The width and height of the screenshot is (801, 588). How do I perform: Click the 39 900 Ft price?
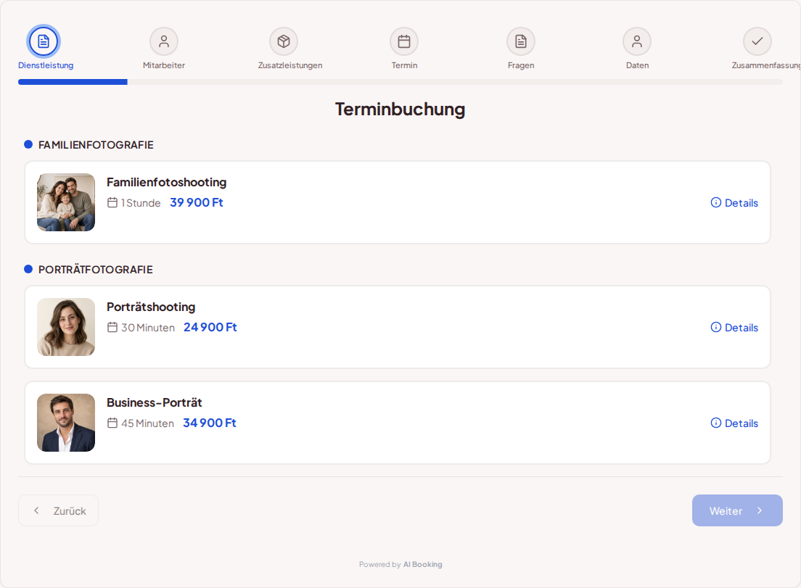coord(197,202)
